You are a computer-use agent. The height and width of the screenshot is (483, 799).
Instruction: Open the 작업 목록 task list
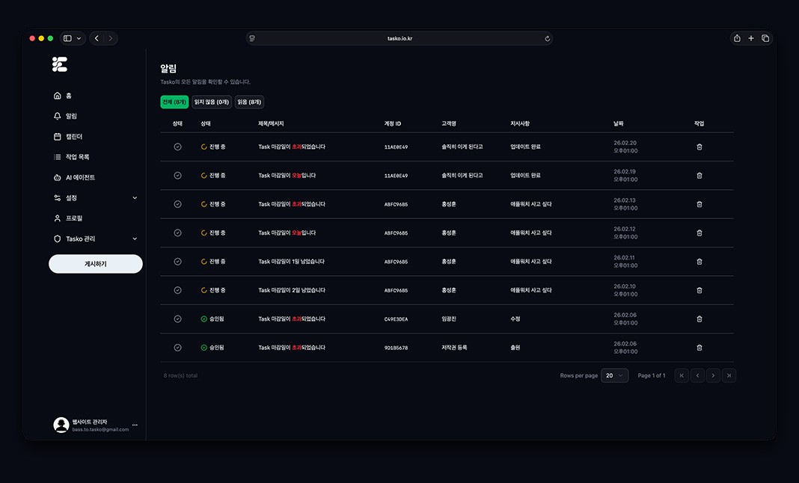(71, 157)
